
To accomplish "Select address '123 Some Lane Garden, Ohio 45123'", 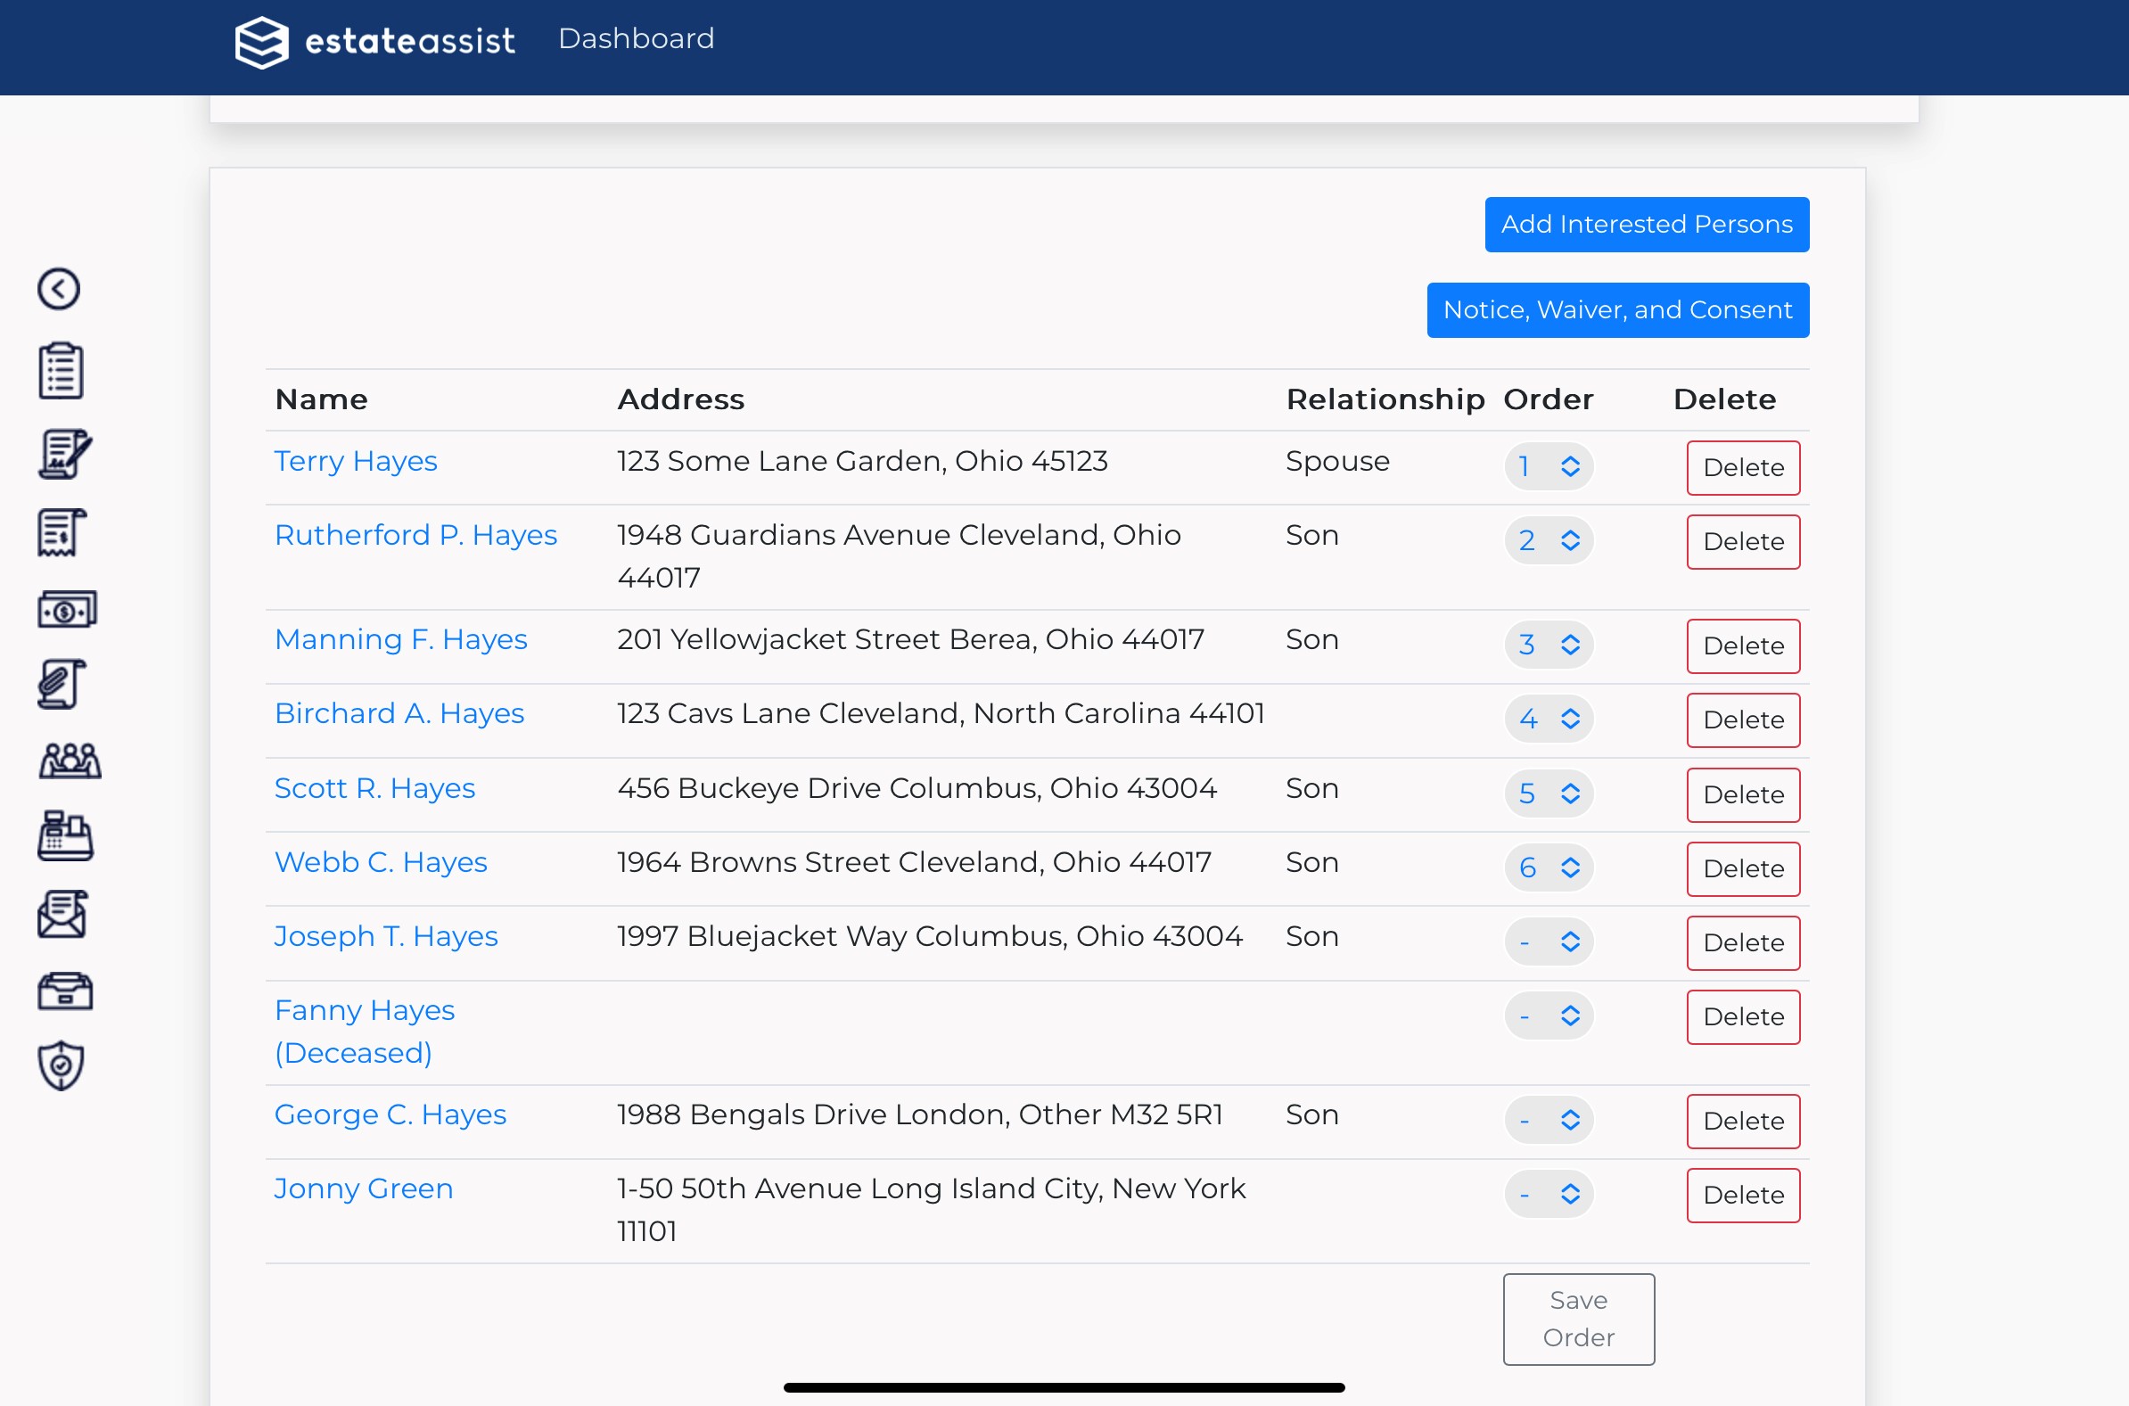I will click(862, 461).
